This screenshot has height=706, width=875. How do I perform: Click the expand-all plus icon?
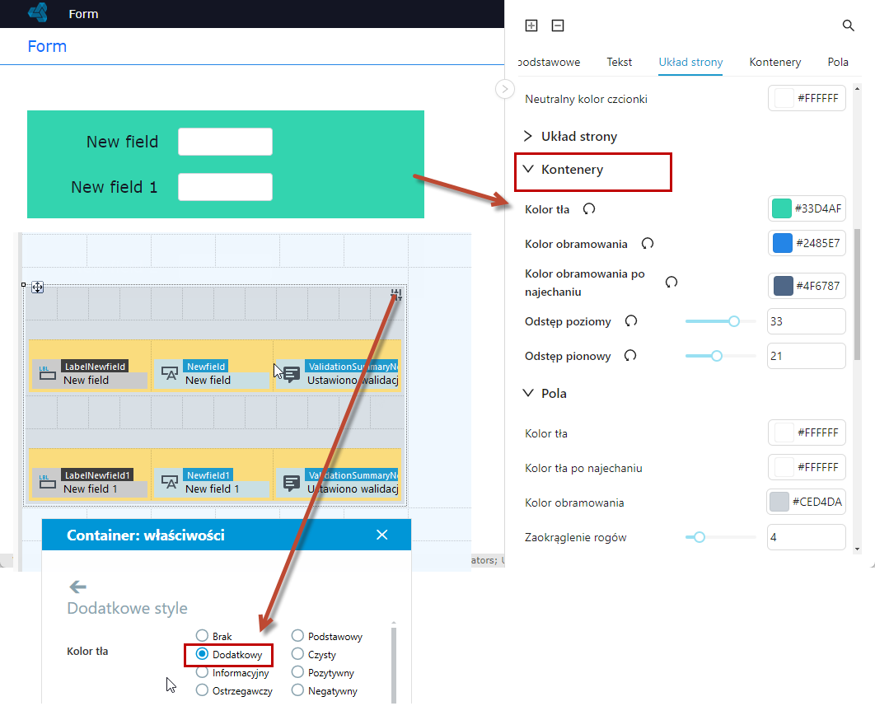tap(531, 26)
